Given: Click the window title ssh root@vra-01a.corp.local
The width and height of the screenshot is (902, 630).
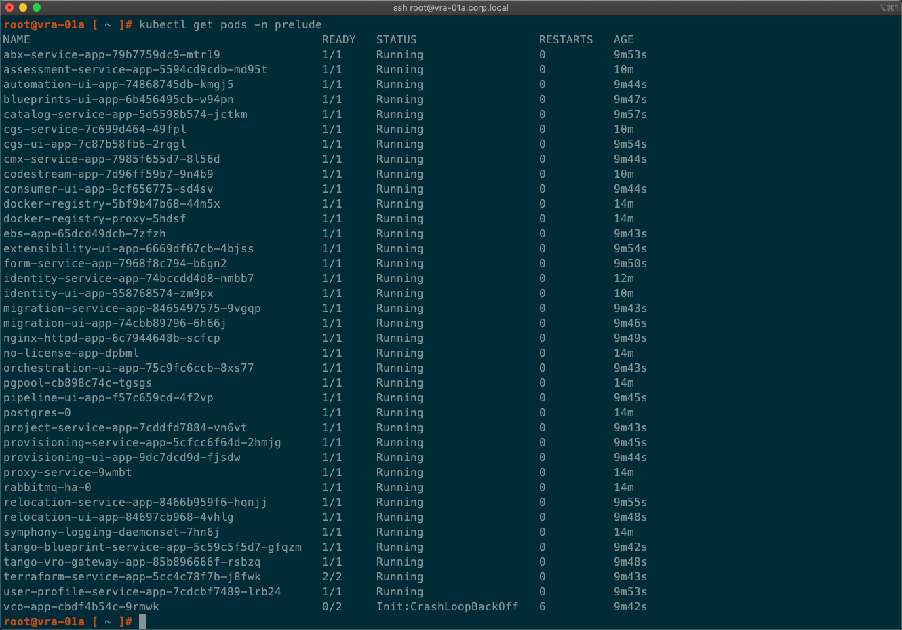Looking at the screenshot, I should click(451, 8).
